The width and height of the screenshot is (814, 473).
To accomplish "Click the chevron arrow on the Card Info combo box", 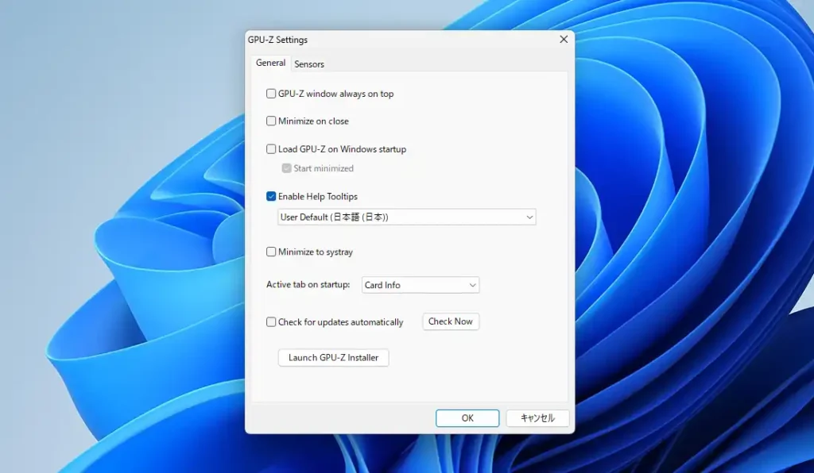I will (x=472, y=285).
